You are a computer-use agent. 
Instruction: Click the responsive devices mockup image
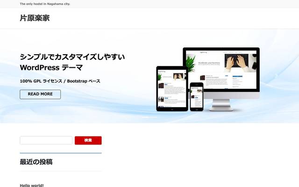(208, 79)
